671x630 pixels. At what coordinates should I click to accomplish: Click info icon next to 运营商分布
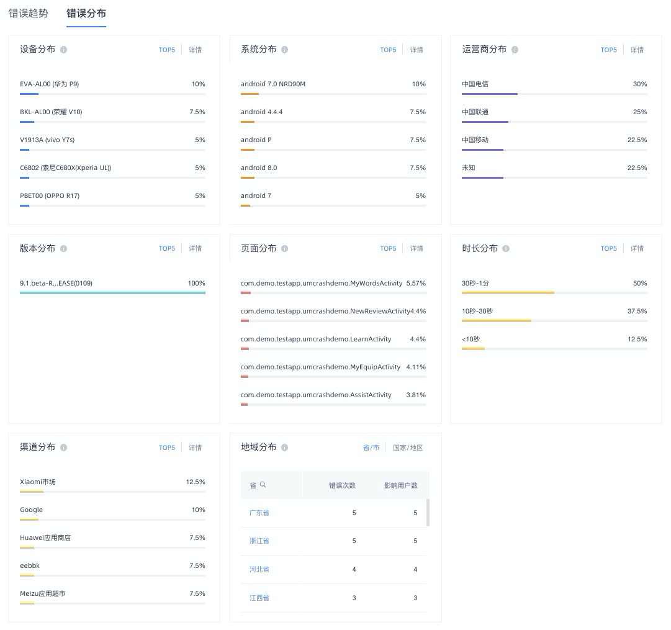(x=515, y=50)
